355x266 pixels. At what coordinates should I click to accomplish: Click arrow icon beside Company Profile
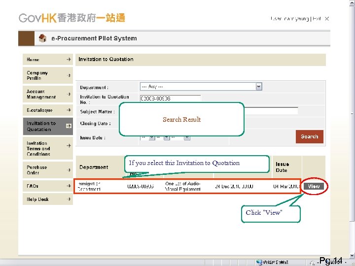69,75
